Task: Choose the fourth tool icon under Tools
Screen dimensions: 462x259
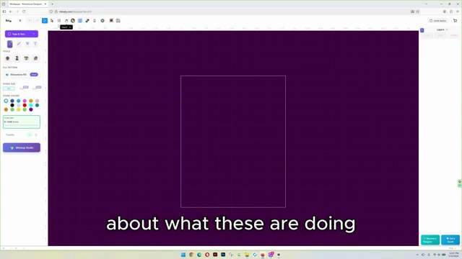Action: coord(35,58)
